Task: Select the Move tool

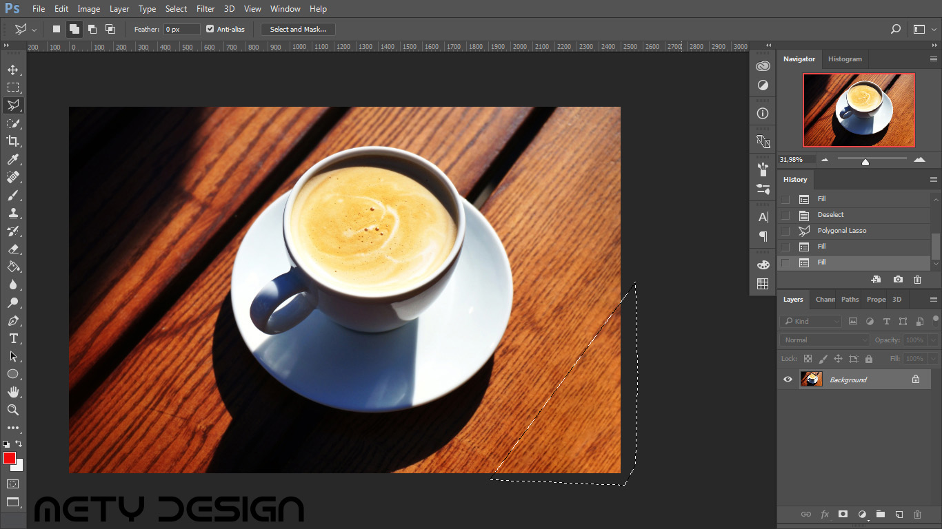Action: [12, 70]
